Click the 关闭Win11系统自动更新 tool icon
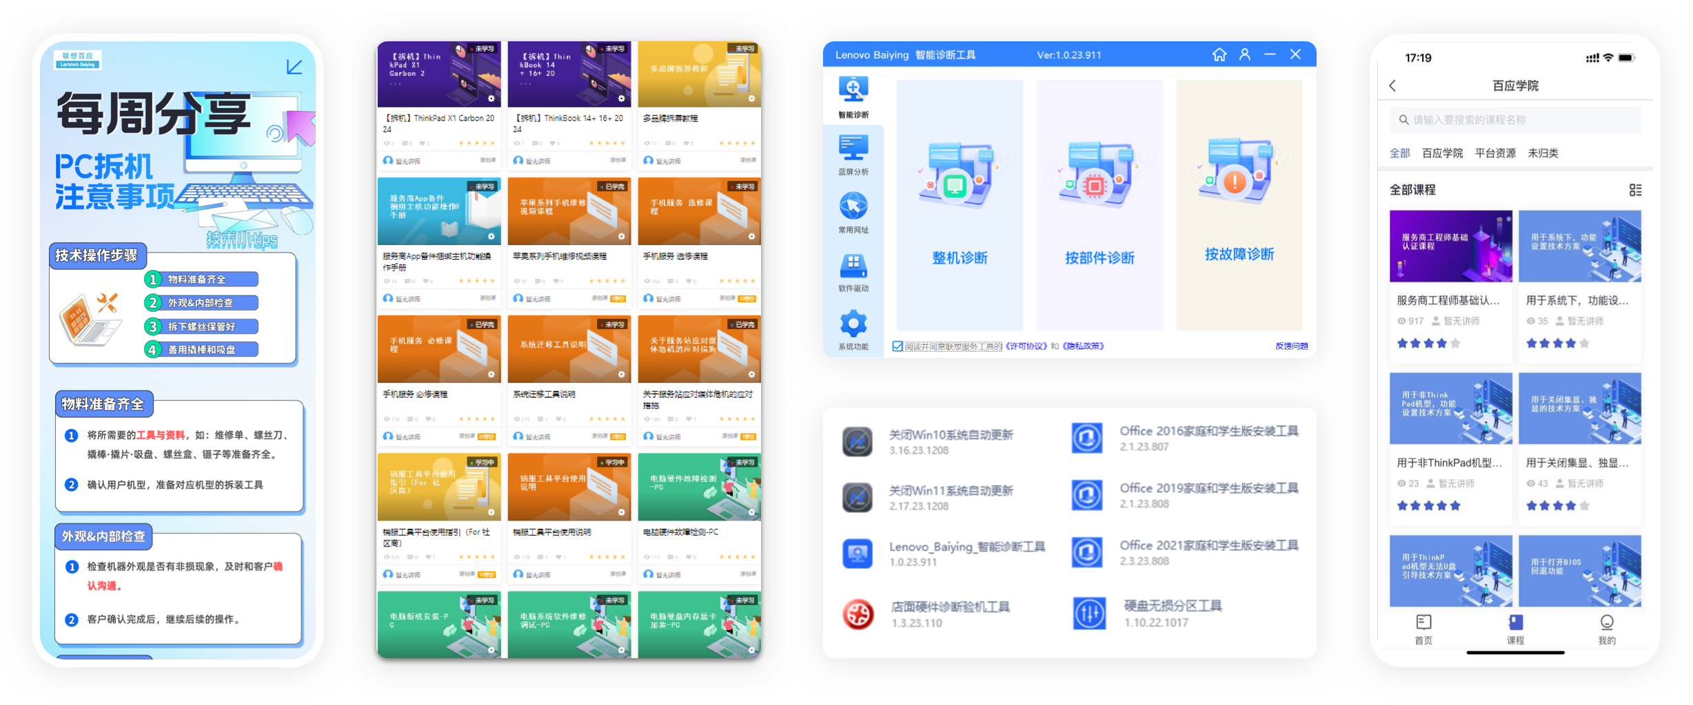This screenshot has height=705, width=1693. point(858,497)
